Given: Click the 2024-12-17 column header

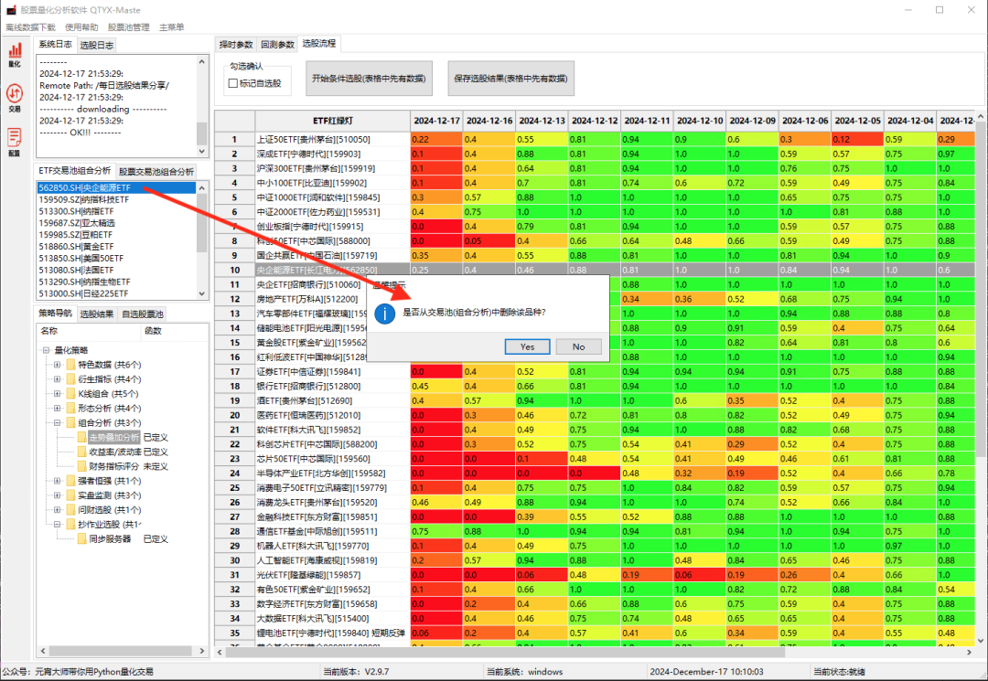Looking at the screenshot, I should click(436, 121).
